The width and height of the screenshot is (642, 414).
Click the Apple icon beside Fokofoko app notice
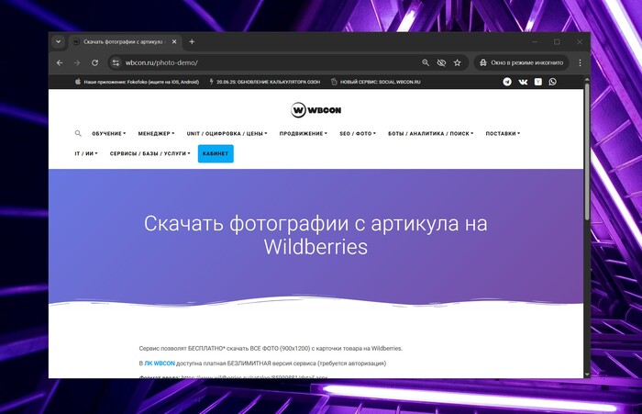click(x=78, y=82)
